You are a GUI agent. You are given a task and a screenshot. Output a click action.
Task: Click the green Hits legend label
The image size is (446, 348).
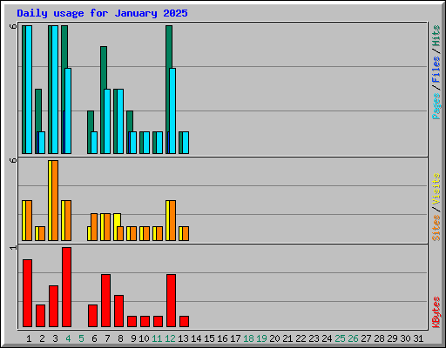tap(436, 36)
